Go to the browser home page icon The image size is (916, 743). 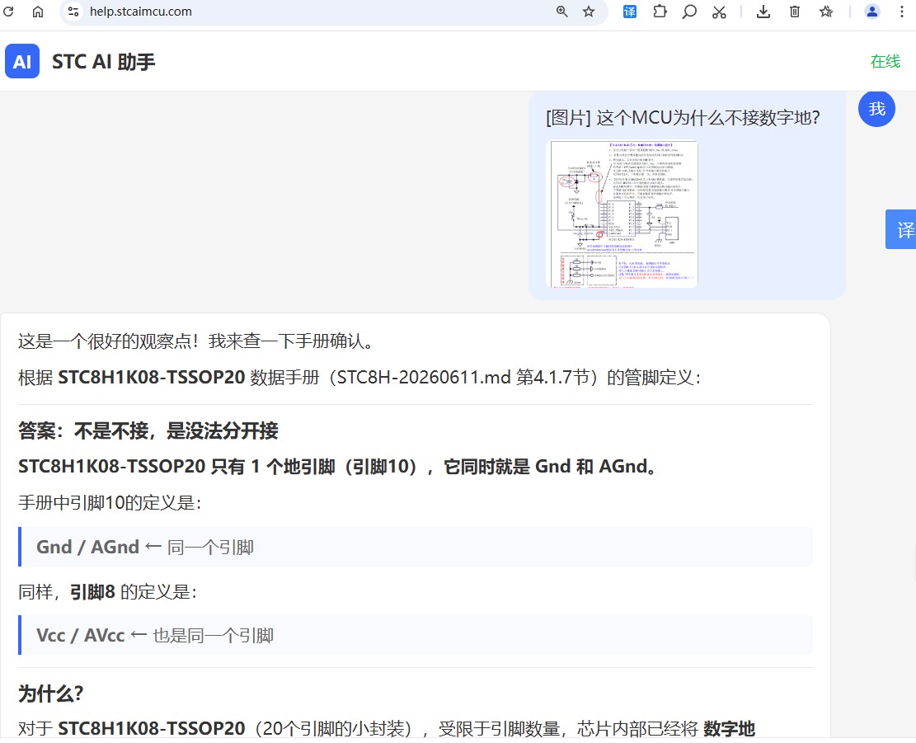pyautogui.click(x=38, y=12)
